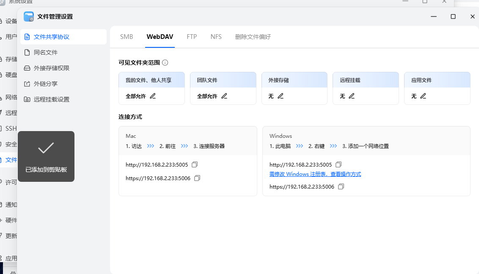Open the 删除文件偏好 tab
The image size is (479, 274).
[x=253, y=37]
